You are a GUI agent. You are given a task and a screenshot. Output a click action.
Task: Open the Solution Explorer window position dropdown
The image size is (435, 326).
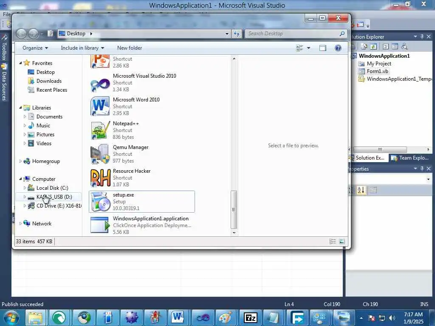[x=415, y=37]
